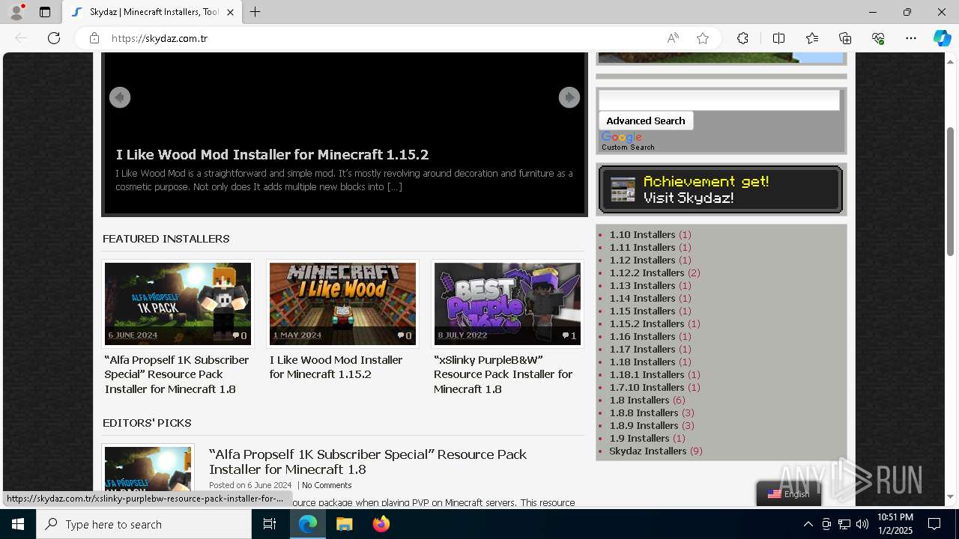The height and width of the screenshot is (539, 959).
Task: Open 1.10 Installers category
Action: 642,234
